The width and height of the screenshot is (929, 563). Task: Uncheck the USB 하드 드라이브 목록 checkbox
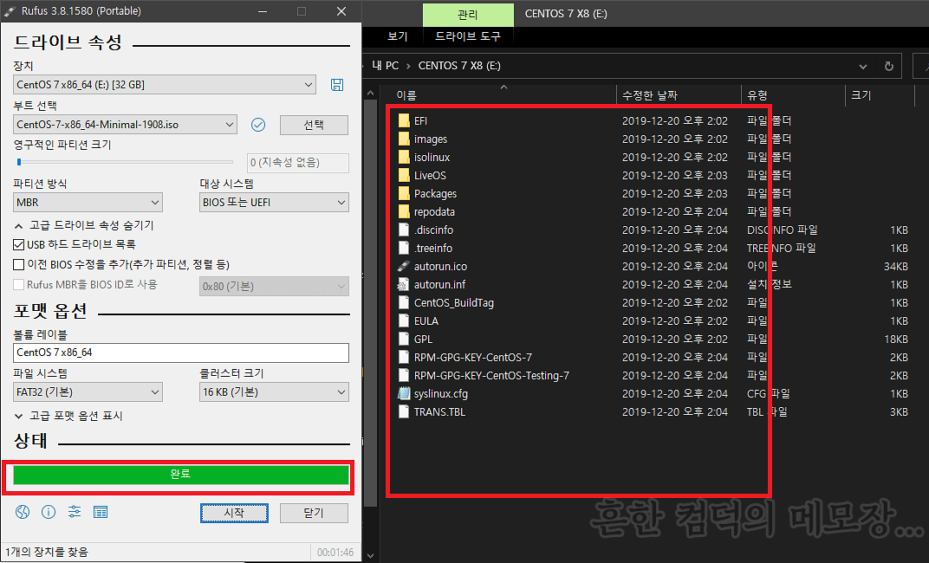point(18,244)
